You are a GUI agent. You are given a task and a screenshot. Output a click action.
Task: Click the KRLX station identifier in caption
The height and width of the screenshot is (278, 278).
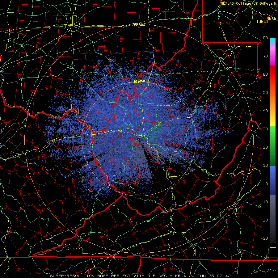click(181, 276)
